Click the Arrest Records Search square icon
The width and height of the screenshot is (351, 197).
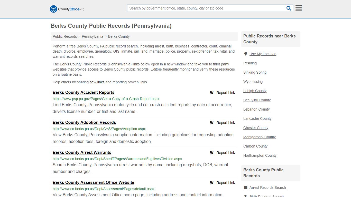pyautogui.click(x=246, y=188)
